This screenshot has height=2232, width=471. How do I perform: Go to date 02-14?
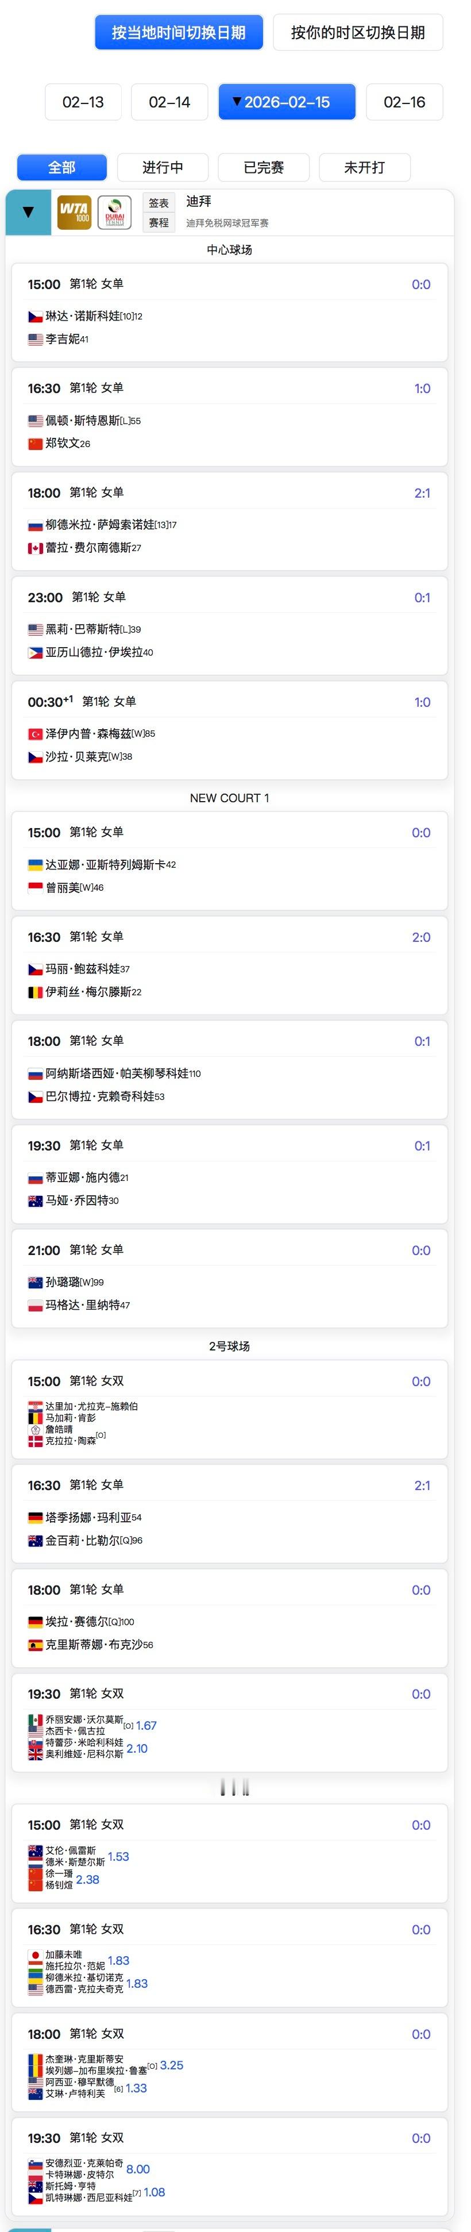pyautogui.click(x=169, y=102)
